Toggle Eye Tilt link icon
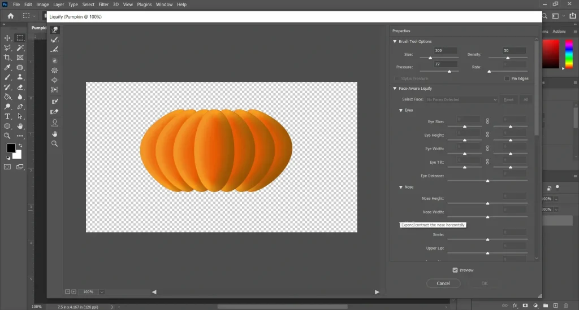Image resolution: width=579 pixels, height=310 pixels. (487, 162)
